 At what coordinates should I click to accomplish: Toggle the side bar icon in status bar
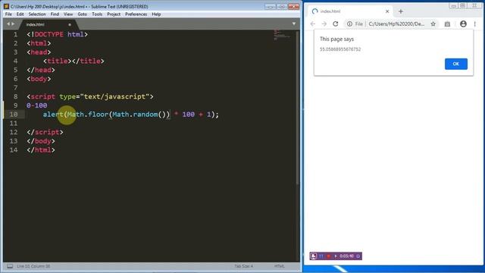[10, 266]
